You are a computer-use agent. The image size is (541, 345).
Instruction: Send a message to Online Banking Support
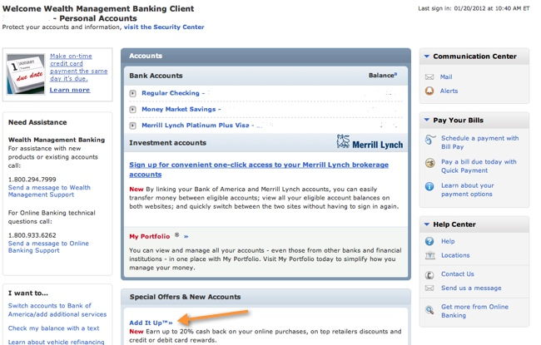pyautogui.click(x=48, y=247)
